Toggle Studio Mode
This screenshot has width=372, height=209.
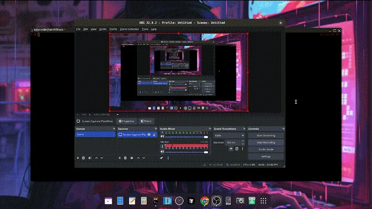[x=266, y=150]
